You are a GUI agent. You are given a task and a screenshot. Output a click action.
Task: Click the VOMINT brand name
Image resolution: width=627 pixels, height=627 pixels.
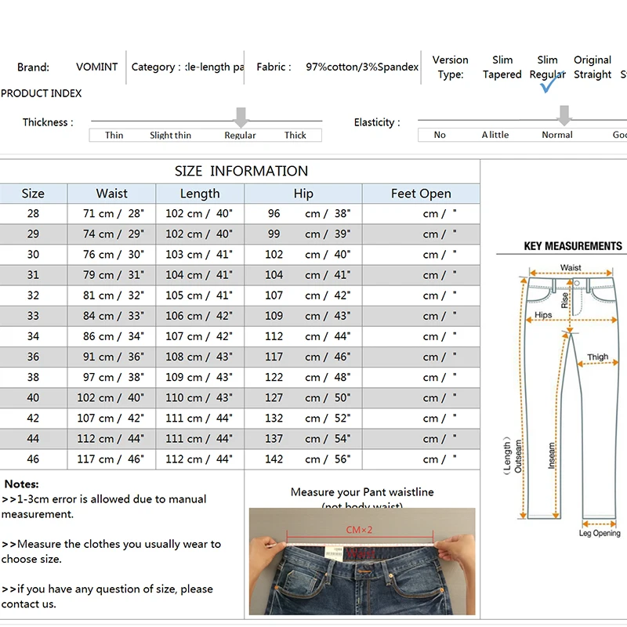pyautogui.click(x=96, y=67)
